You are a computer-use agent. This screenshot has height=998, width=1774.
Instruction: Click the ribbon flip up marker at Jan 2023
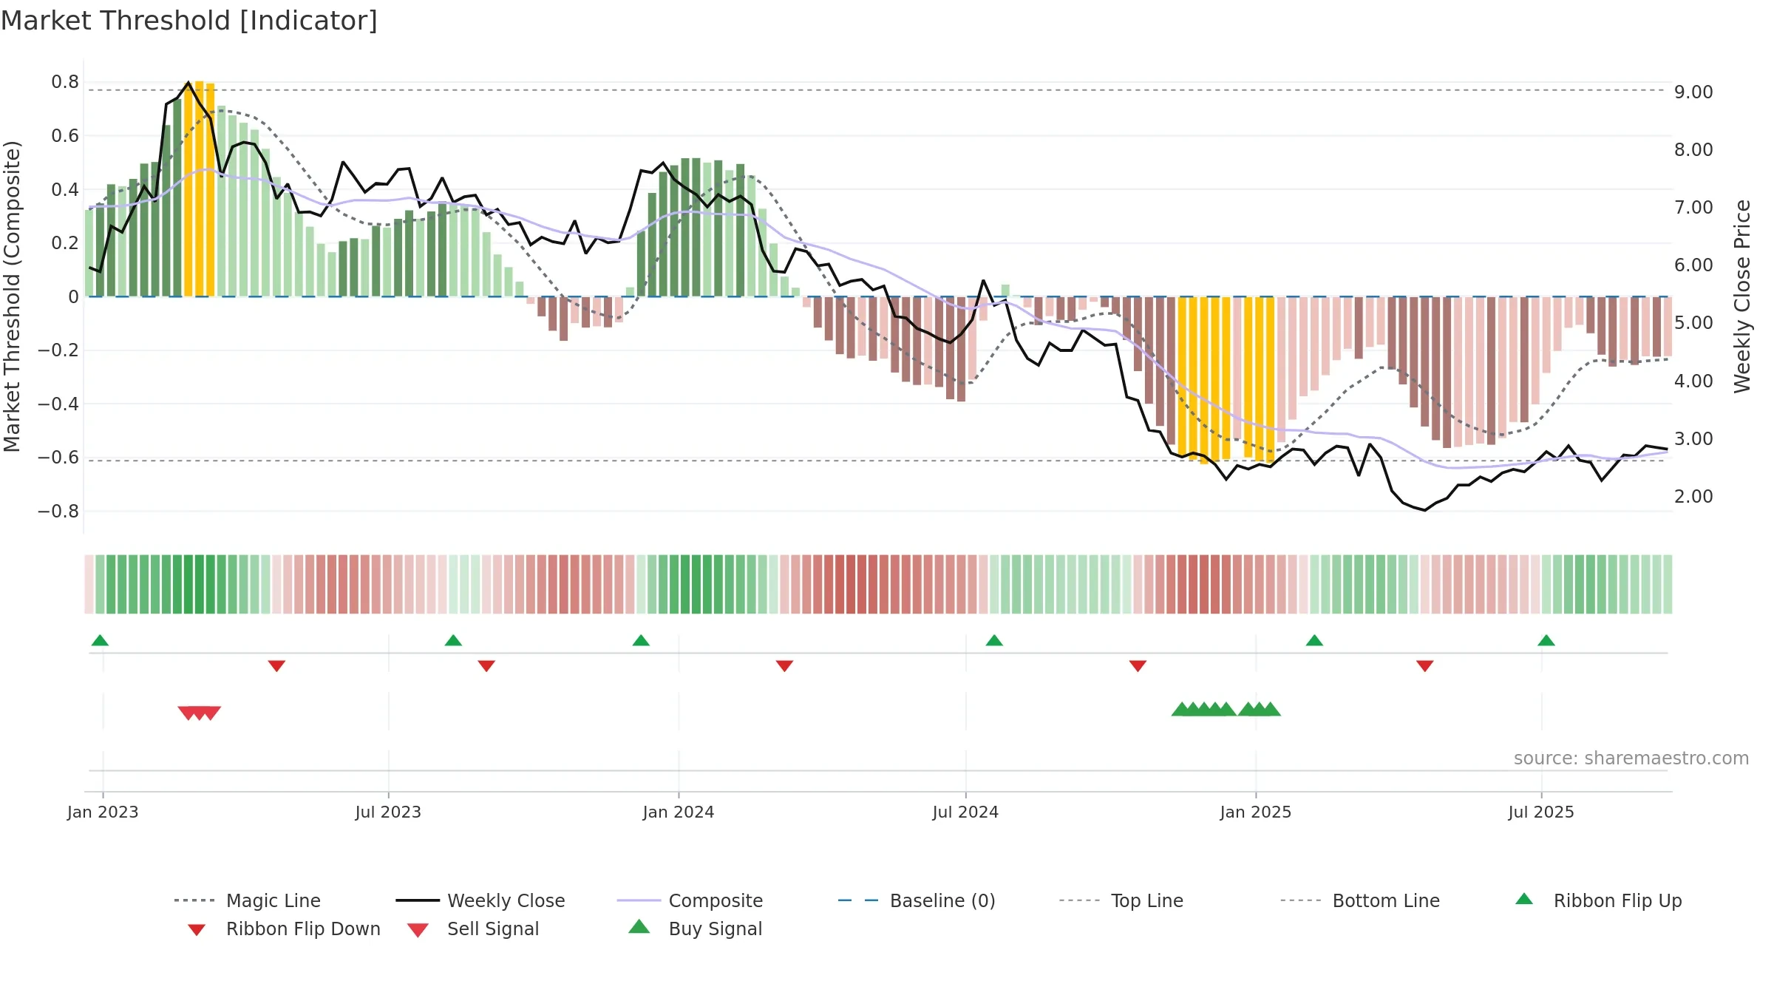click(100, 640)
